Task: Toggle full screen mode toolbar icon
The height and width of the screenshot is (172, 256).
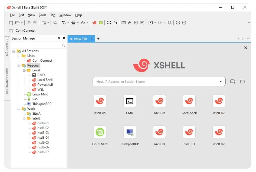Action: 109,22
